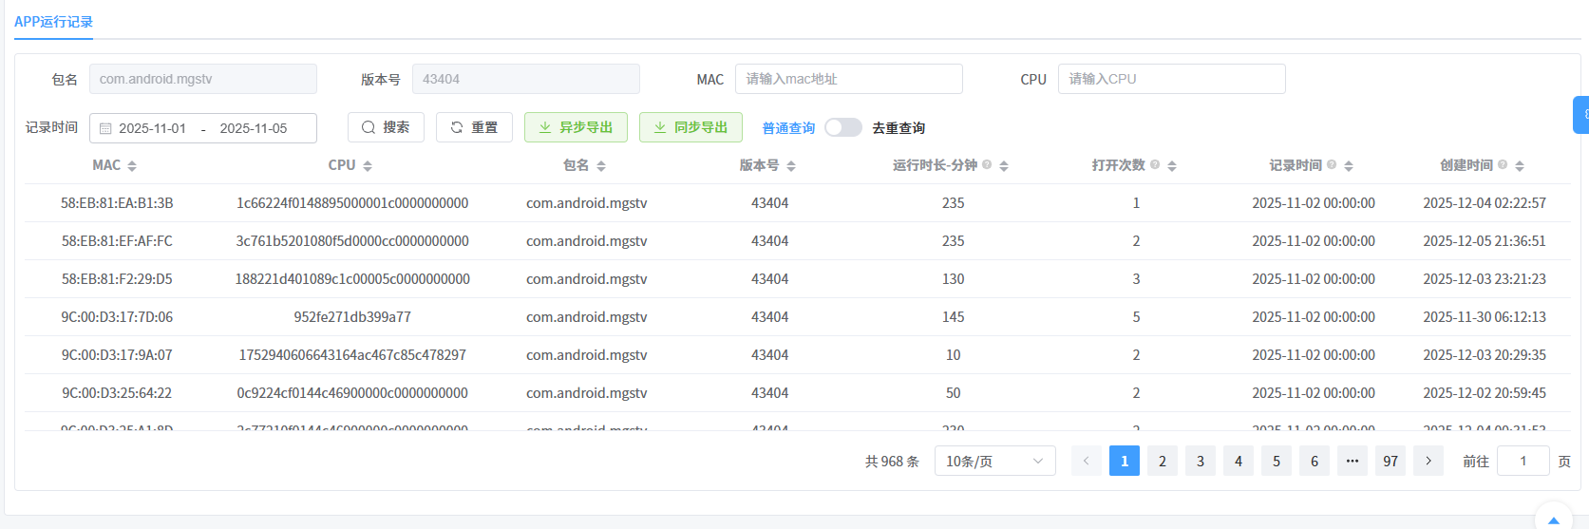Sort by CPU column arrows
This screenshot has width=1589, height=529.
pos(368,166)
